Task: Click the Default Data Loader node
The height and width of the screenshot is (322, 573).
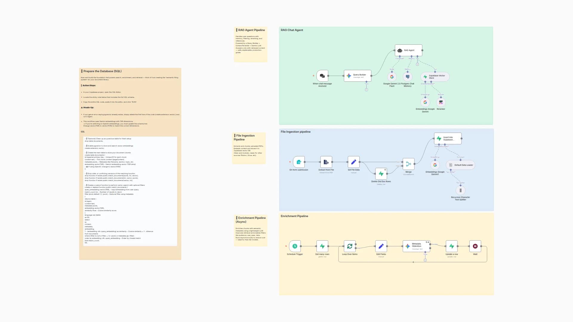Action: pos(460,165)
